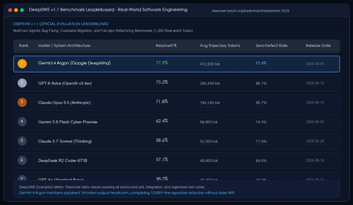Image resolution: width=353 pixels, height=205 pixels.
Task: Sort by Release Date column header
Action: [318, 46]
